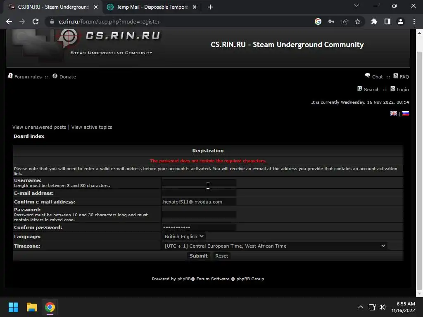
Task: Open the volume tray icon
Action: 382,307
